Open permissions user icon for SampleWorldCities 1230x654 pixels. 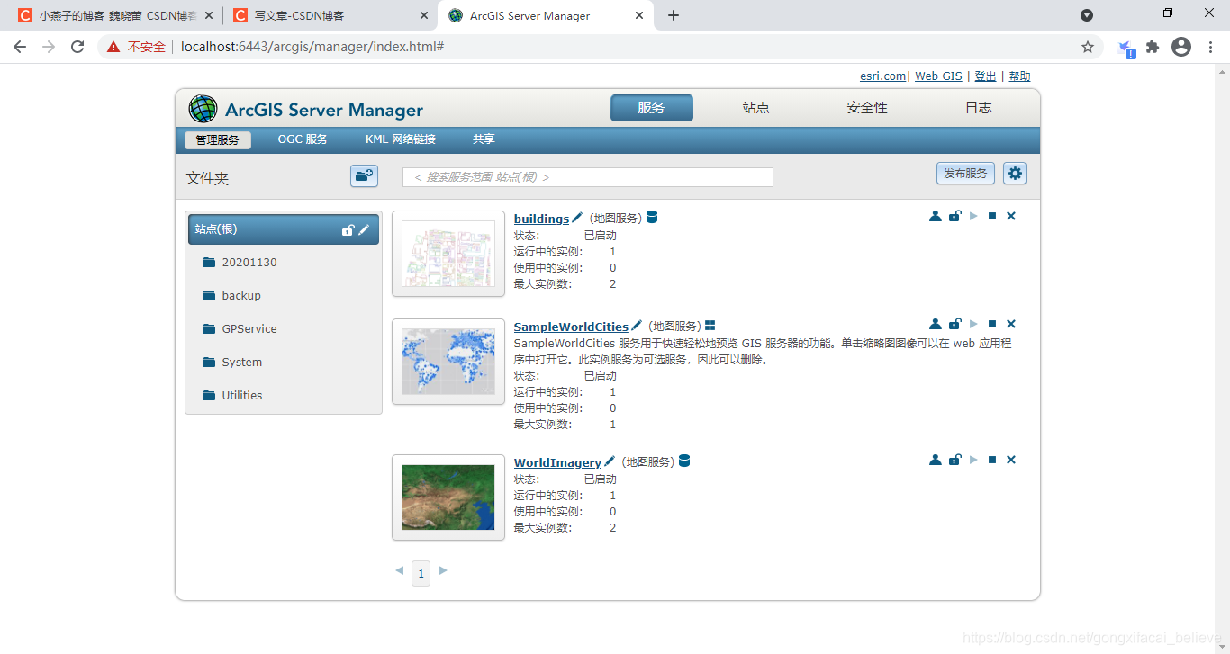pos(935,324)
